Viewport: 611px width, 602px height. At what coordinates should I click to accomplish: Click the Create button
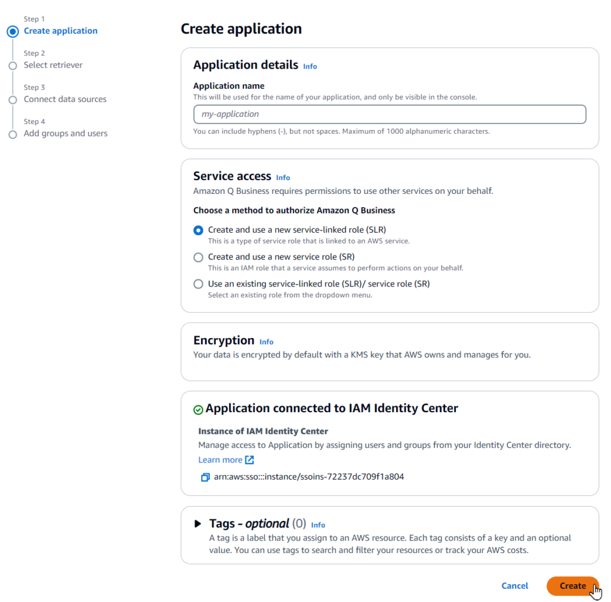point(572,586)
